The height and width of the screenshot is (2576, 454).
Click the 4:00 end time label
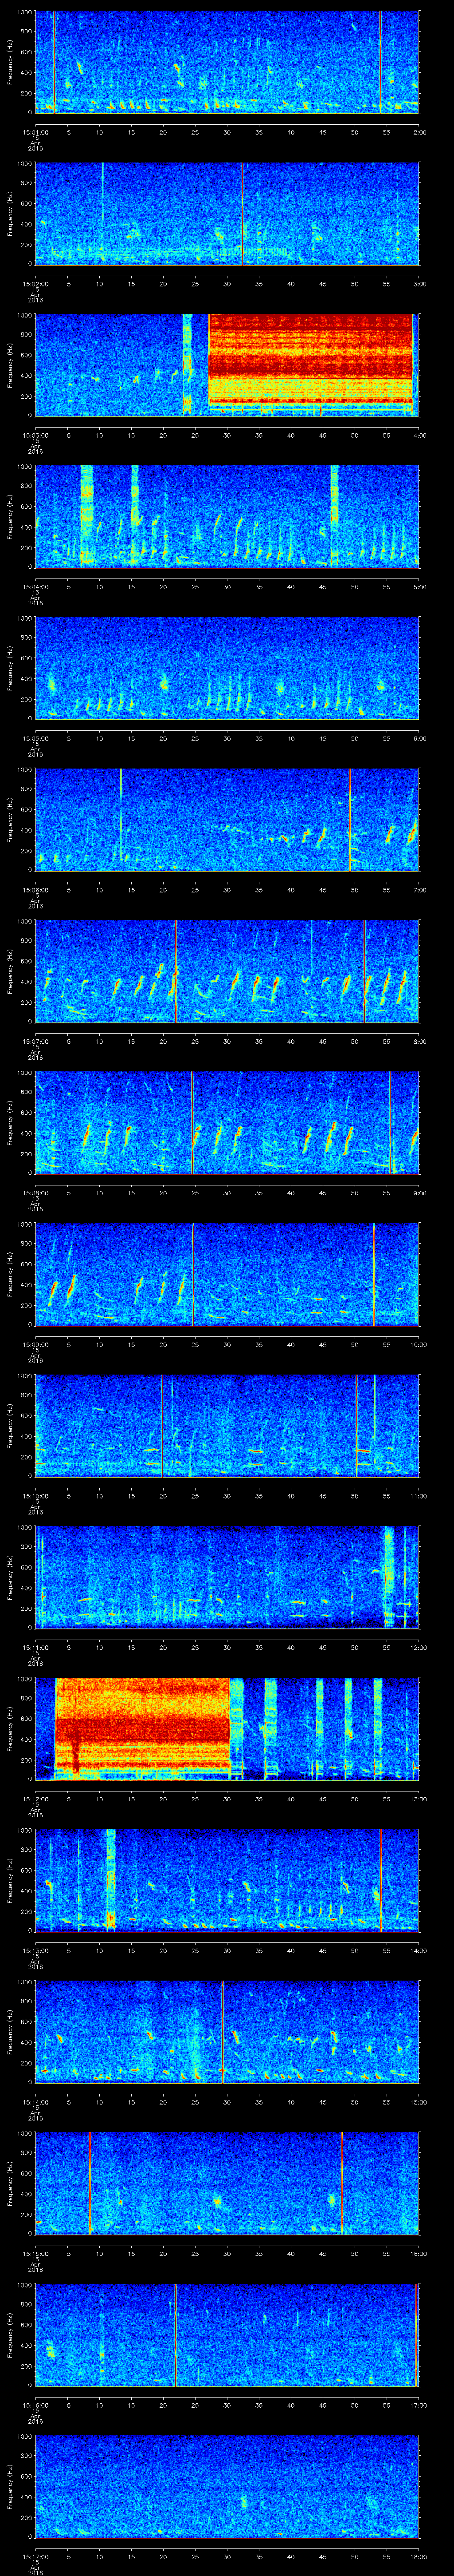pyautogui.click(x=419, y=435)
